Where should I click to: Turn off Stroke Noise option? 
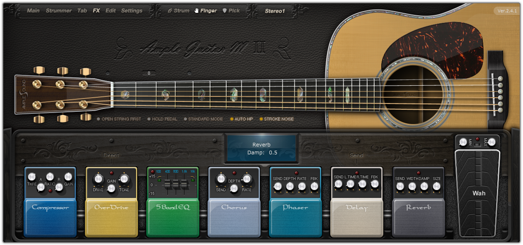(x=276, y=119)
